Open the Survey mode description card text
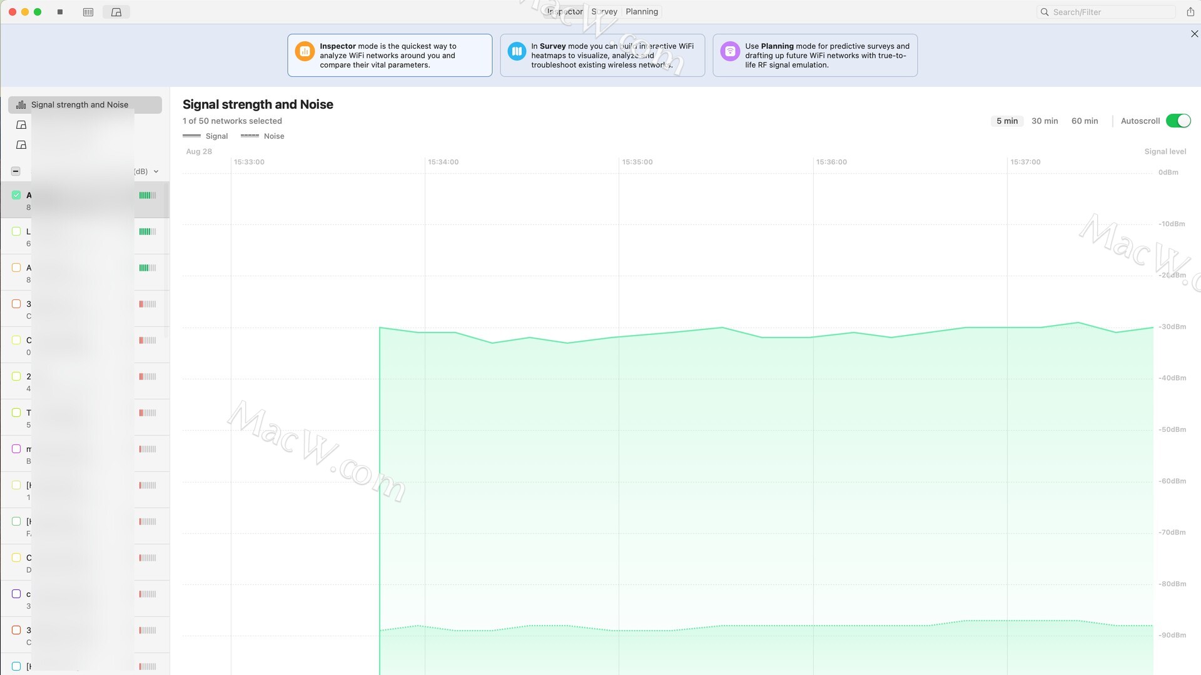Image resolution: width=1201 pixels, height=675 pixels. tap(612, 56)
